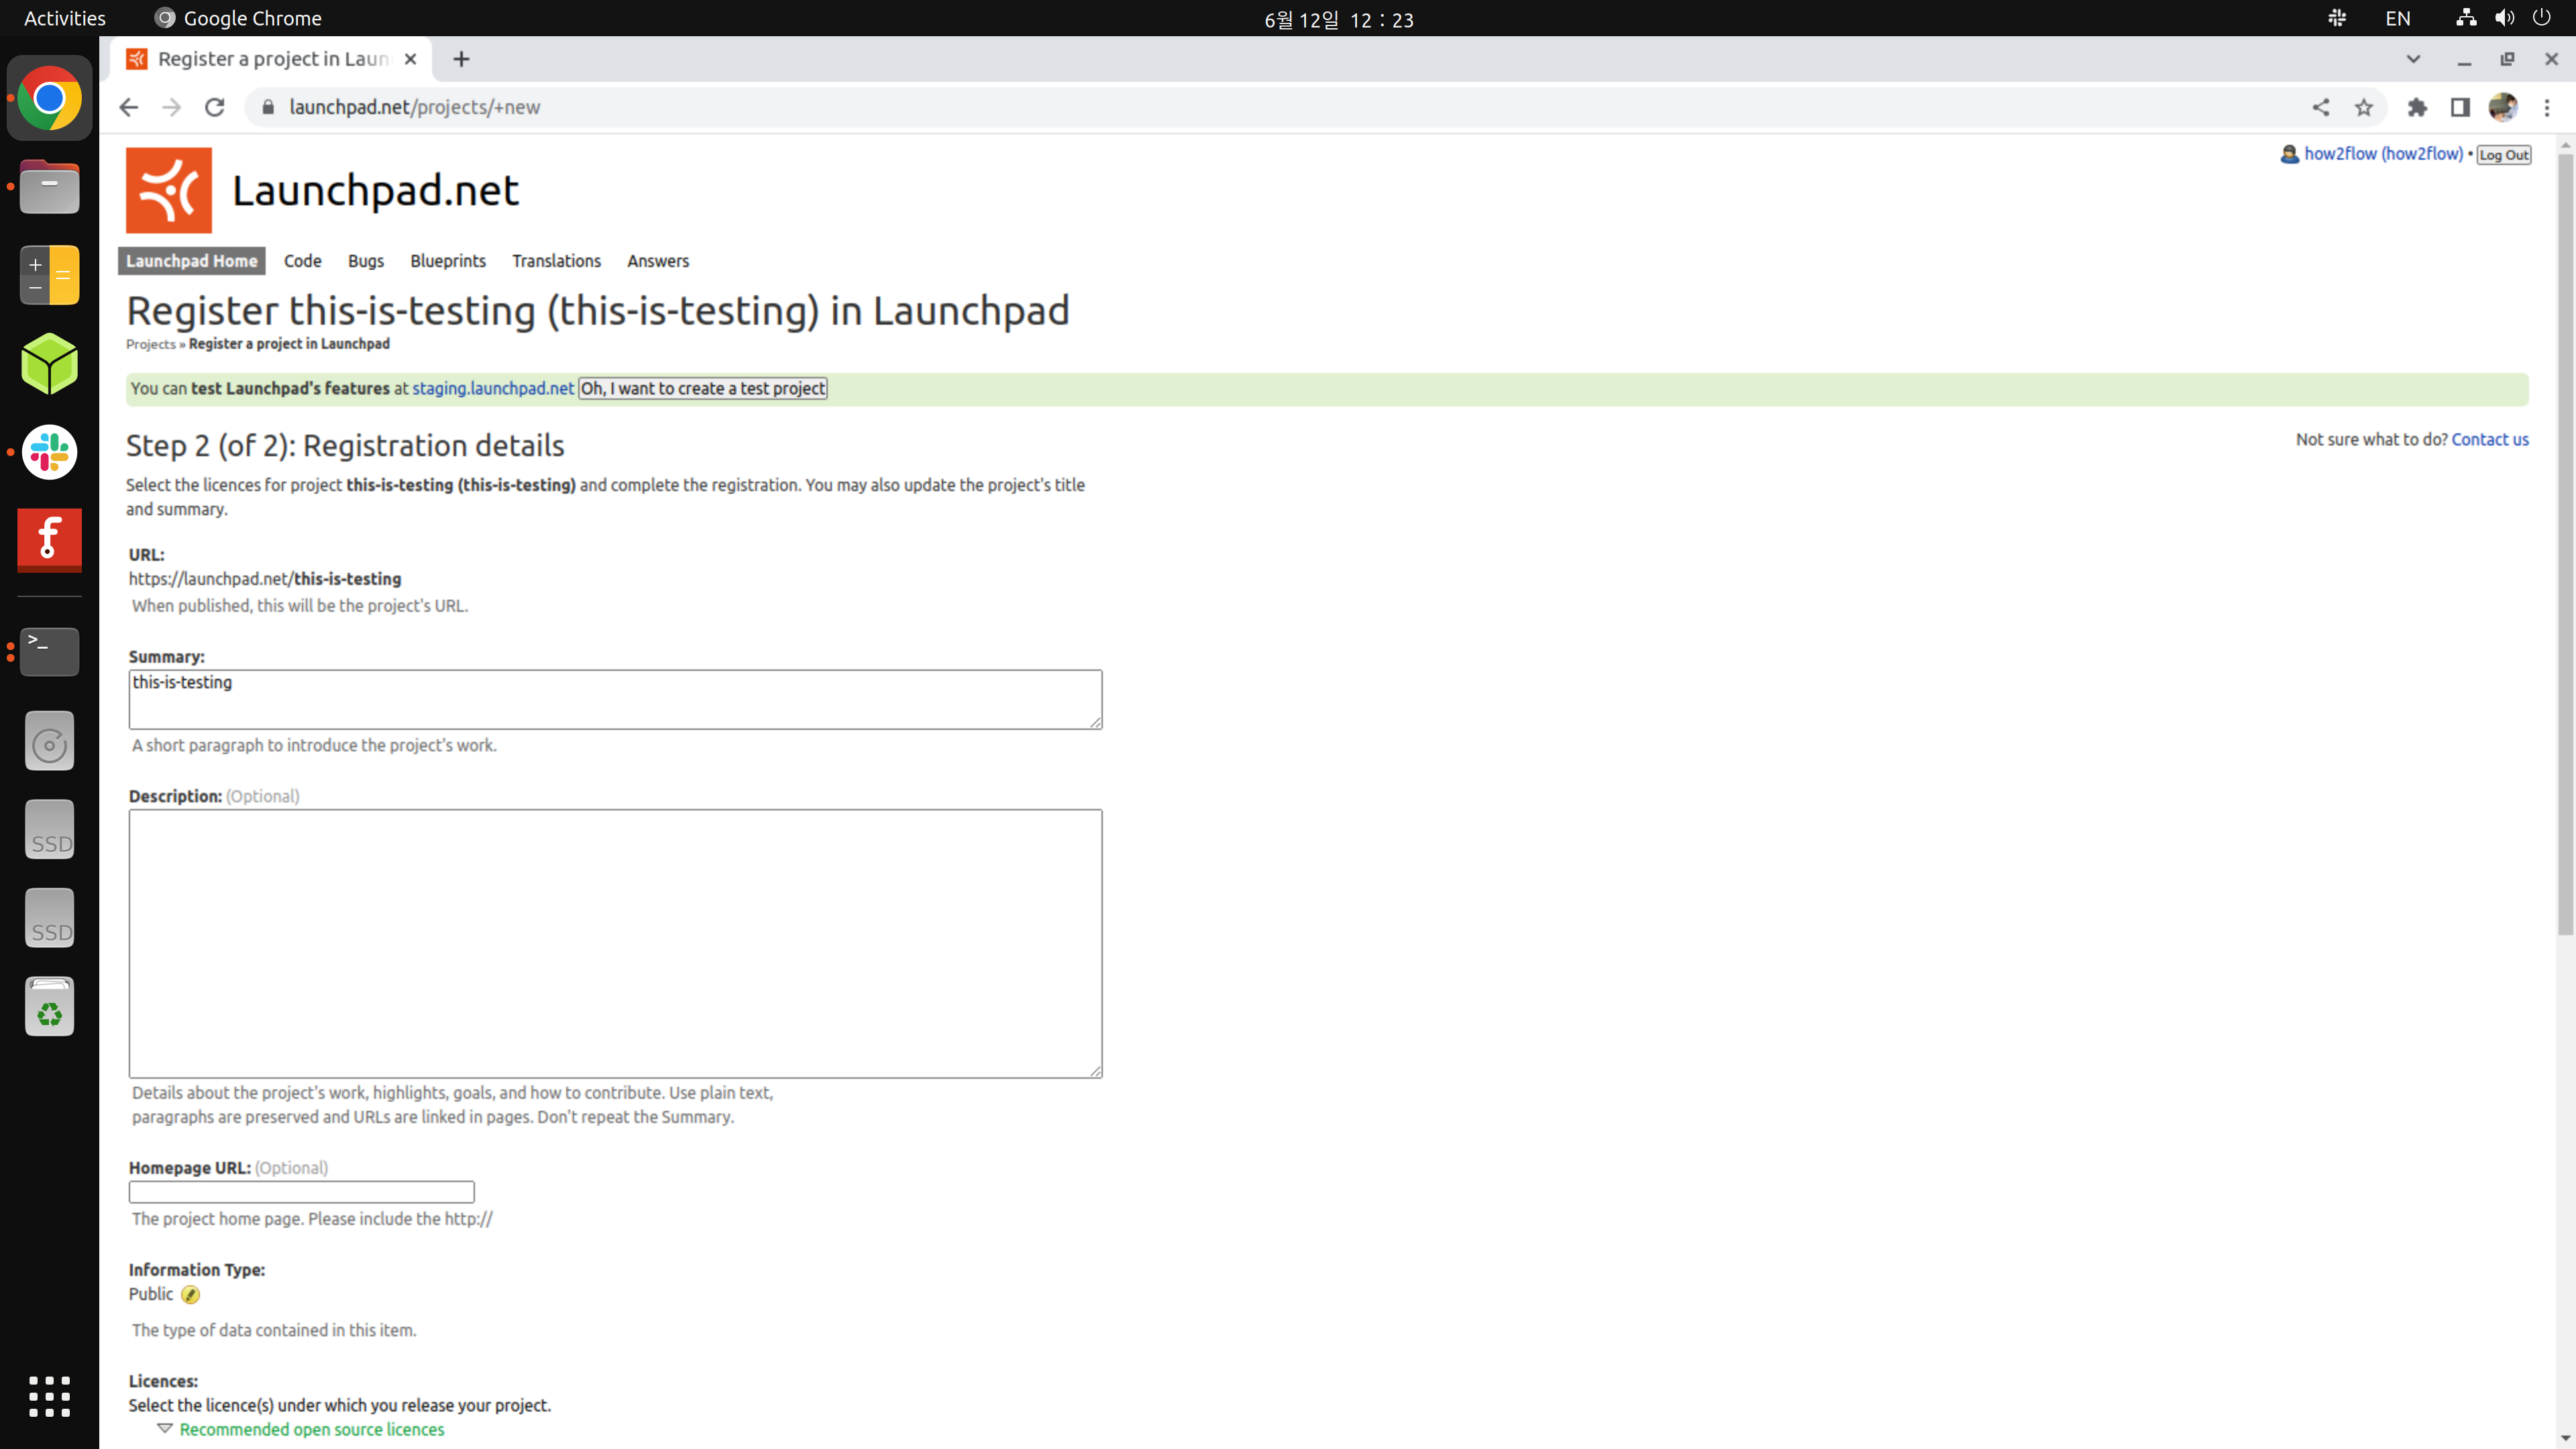Open the Chrome profile avatar
Image resolution: width=2576 pixels, height=1449 pixels.
tap(2503, 107)
